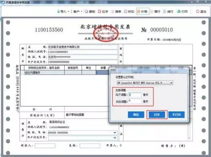This screenshot has height=157, width=211.
Task: Click the 向下调整 margin input field
Action: [x=135, y=95]
